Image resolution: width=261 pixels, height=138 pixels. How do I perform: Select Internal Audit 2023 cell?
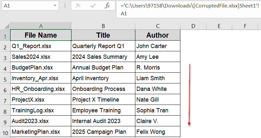tap(103, 121)
